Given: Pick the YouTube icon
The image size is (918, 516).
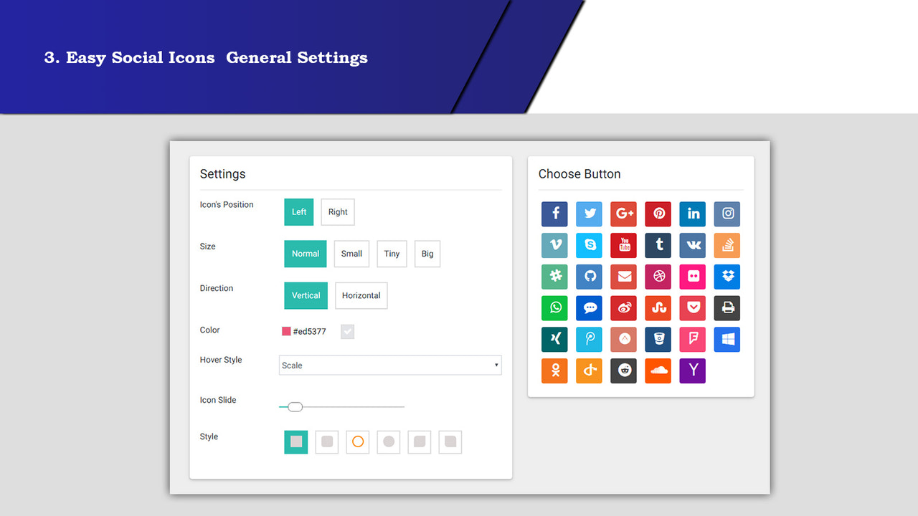Looking at the screenshot, I should pyautogui.click(x=623, y=245).
